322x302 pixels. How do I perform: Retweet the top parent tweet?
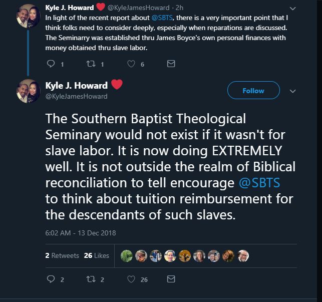[x=92, y=64]
